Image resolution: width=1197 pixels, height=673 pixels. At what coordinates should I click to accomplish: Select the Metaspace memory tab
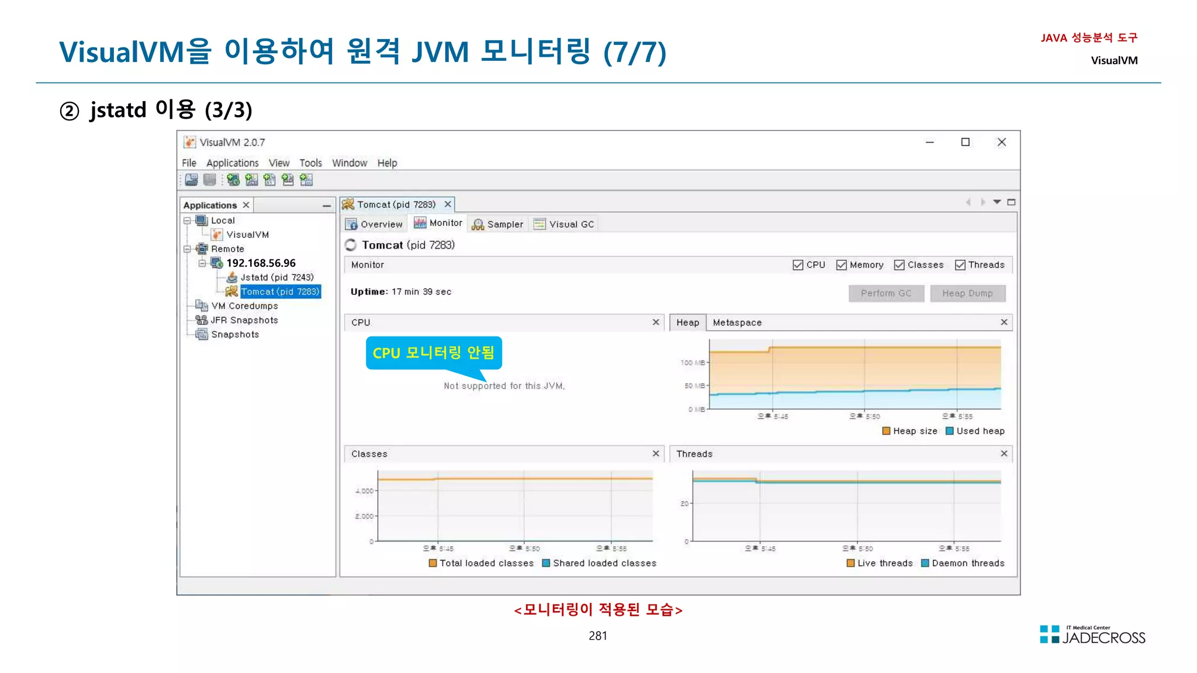[x=737, y=322]
